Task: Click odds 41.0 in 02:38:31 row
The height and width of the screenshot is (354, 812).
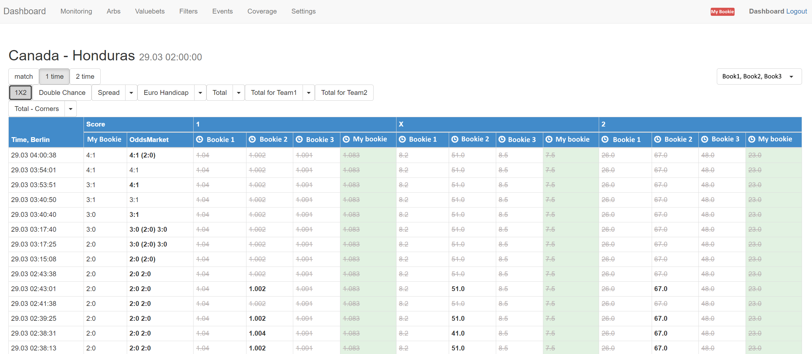Action: coord(458,333)
